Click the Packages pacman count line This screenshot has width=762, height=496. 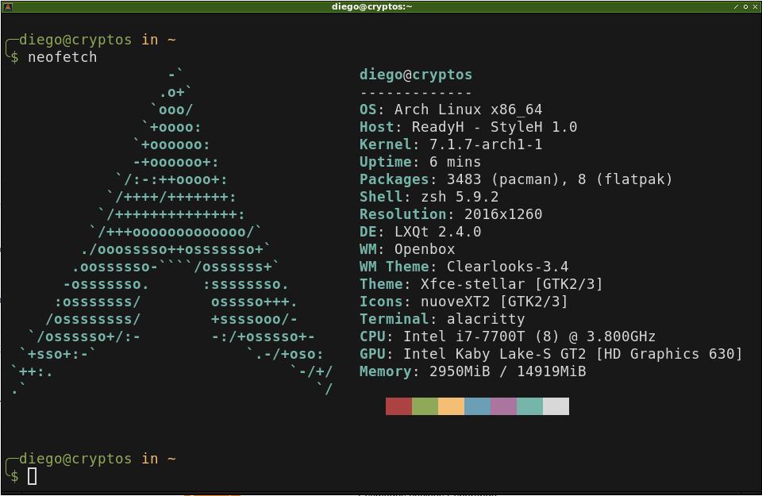516,179
